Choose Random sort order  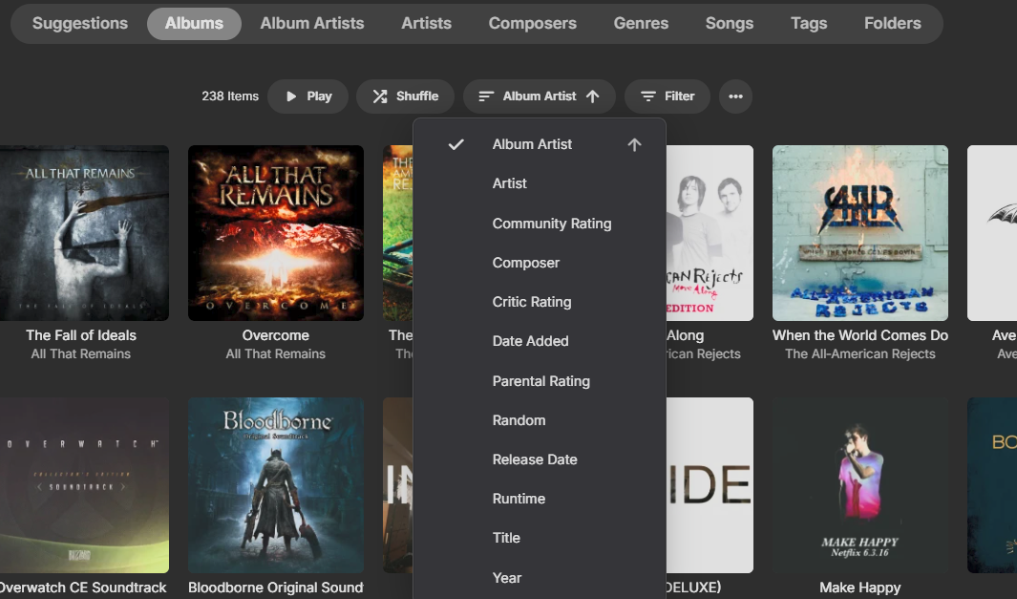pyautogui.click(x=539, y=420)
